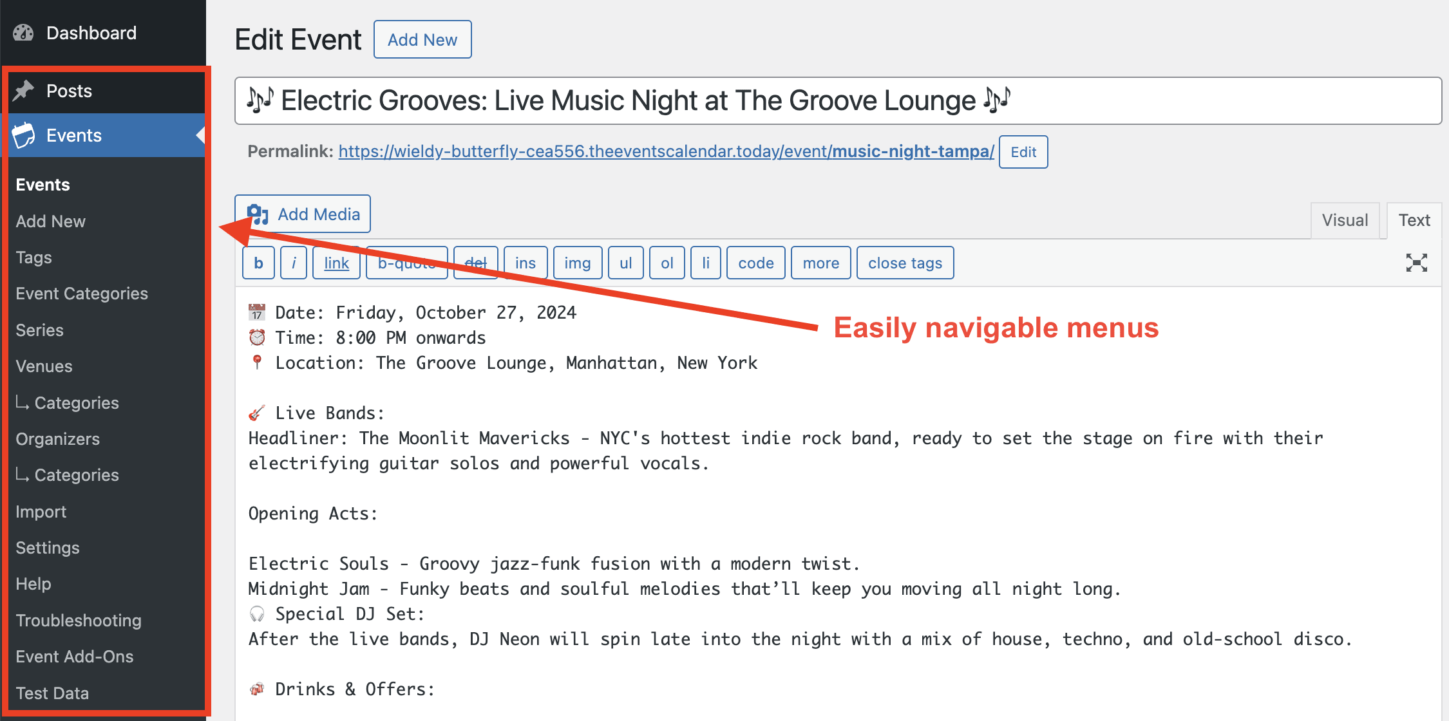
Task: Click the 'Midnight Jam - Funky beats' line
Action: [x=685, y=589]
